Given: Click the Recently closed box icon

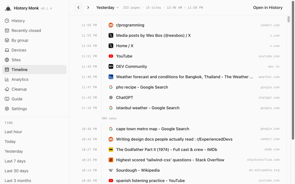Looking at the screenshot, I should [7, 30].
